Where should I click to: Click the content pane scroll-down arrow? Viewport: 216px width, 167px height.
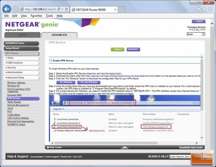[x=202, y=138]
